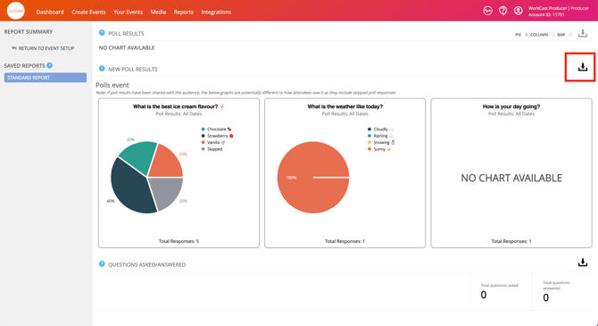598x326 pixels.
Task: Open the system status pulse icon
Action: tap(487, 11)
